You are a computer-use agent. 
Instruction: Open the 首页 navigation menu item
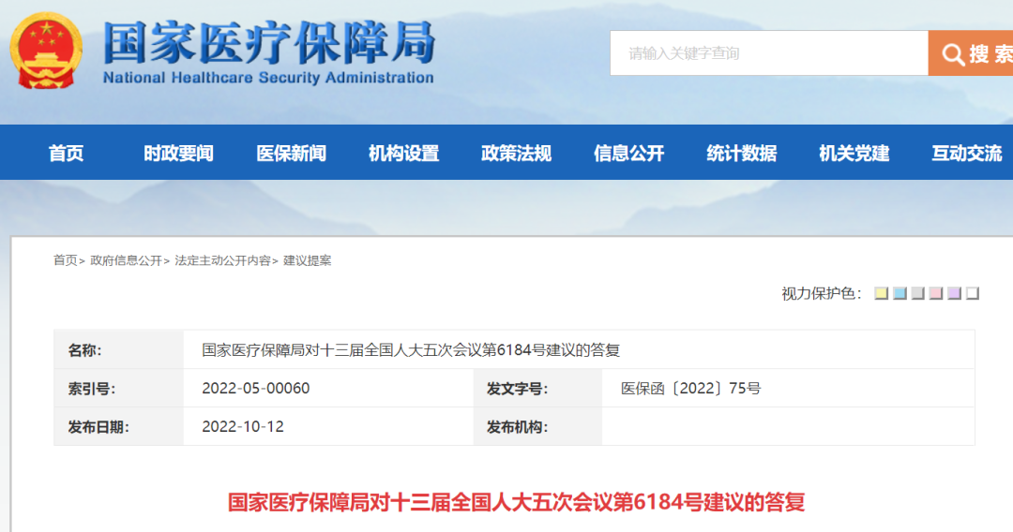pyautogui.click(x=66, y=153)
